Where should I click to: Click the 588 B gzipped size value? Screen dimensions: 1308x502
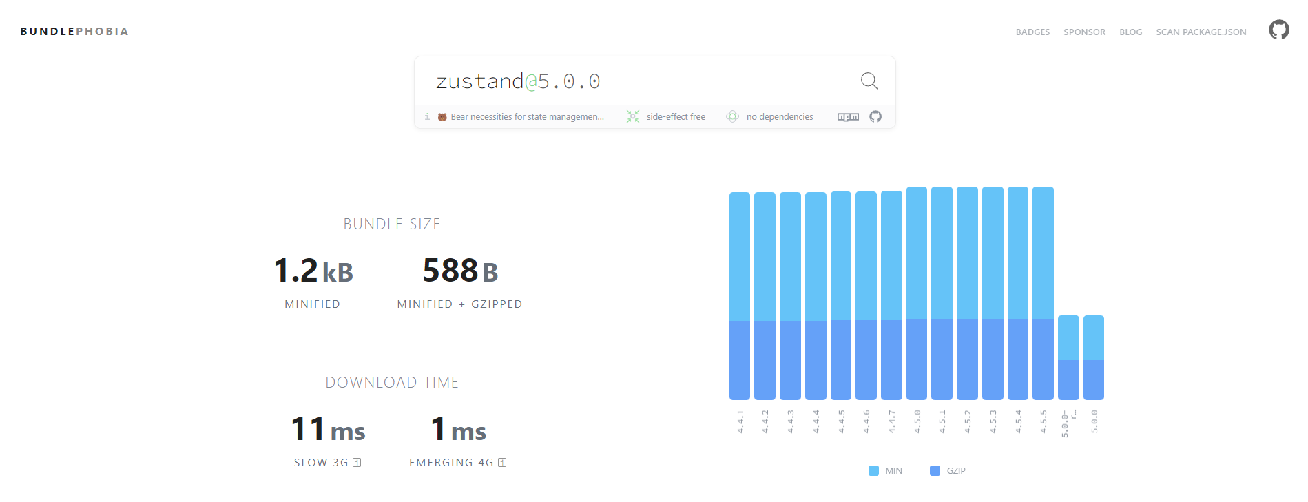point(460,271)
